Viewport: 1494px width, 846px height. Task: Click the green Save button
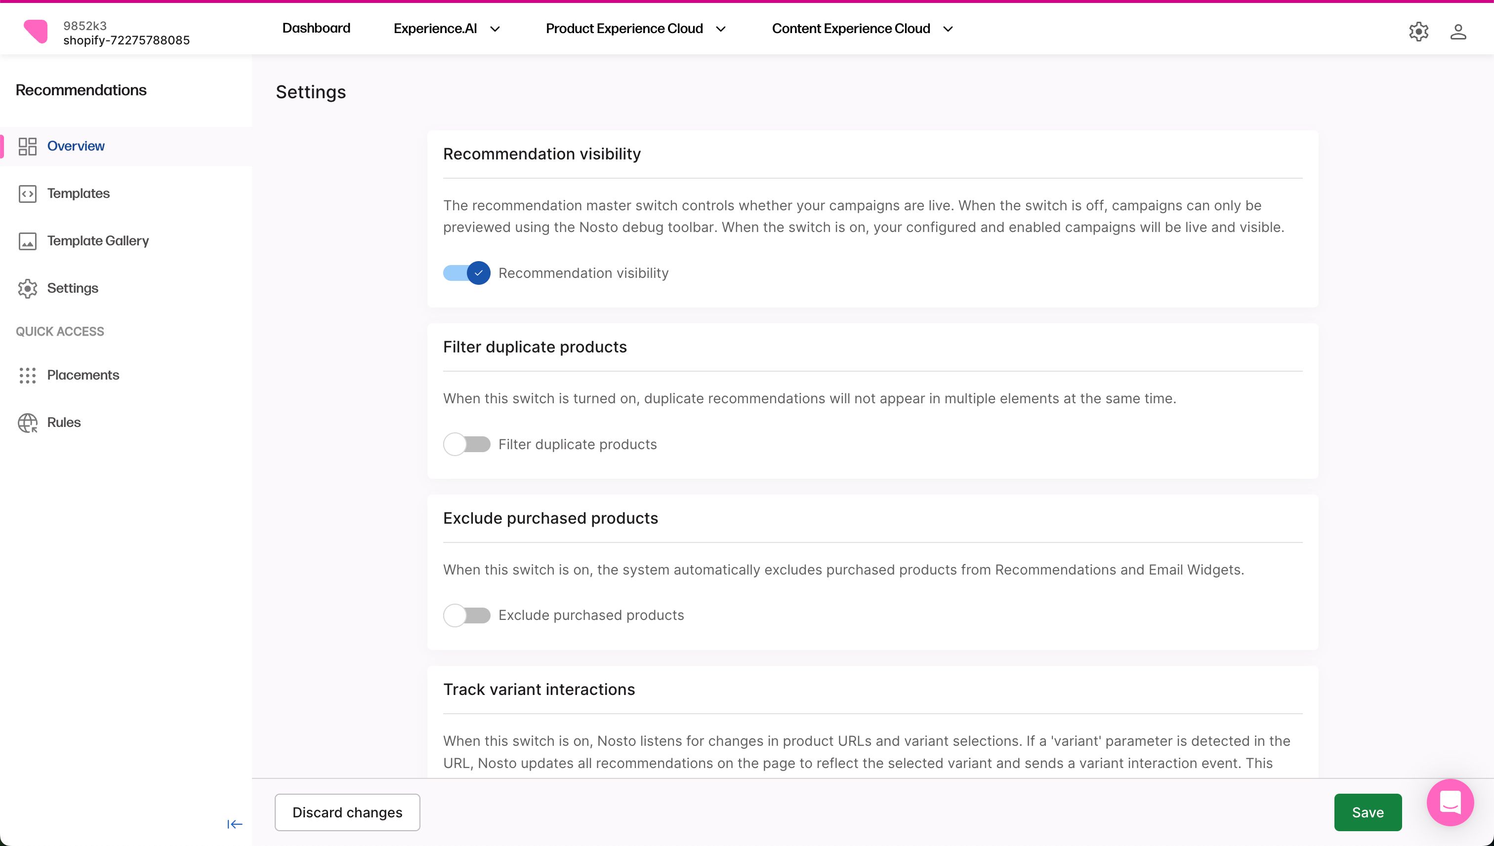(1367, 812)
